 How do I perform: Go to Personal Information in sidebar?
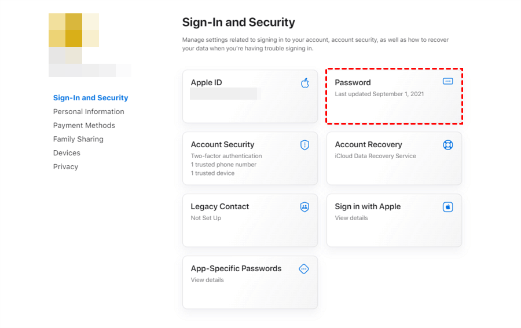(x=89, y=112)
